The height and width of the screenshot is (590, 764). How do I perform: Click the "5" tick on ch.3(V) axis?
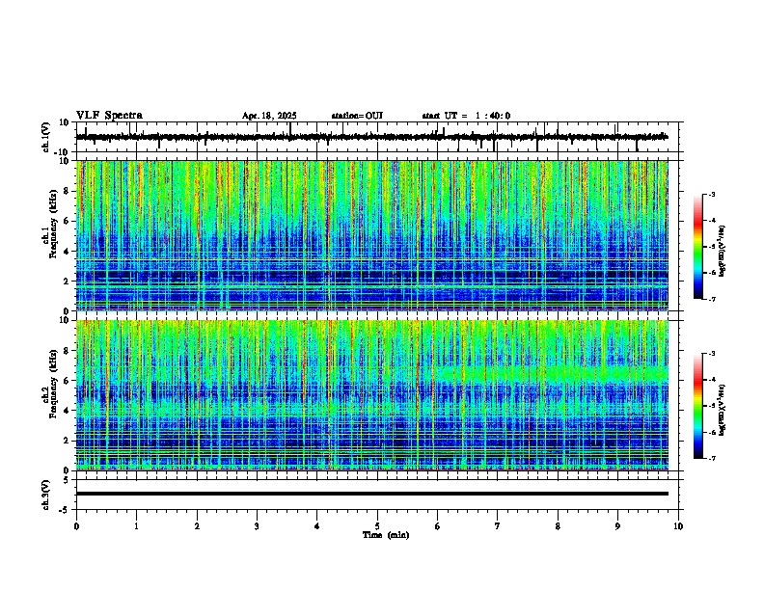pyautogui.click(x=68, y=480)
